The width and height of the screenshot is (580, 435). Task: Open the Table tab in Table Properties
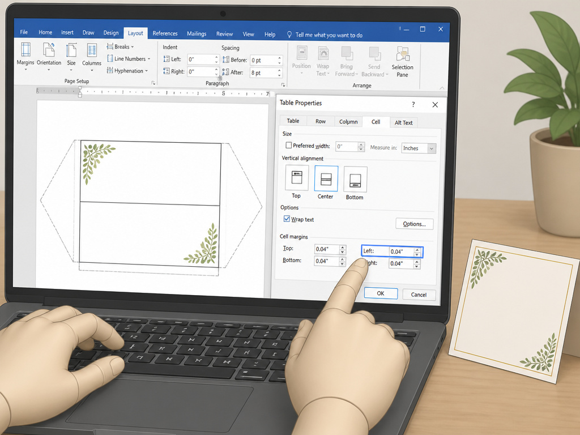293,121
